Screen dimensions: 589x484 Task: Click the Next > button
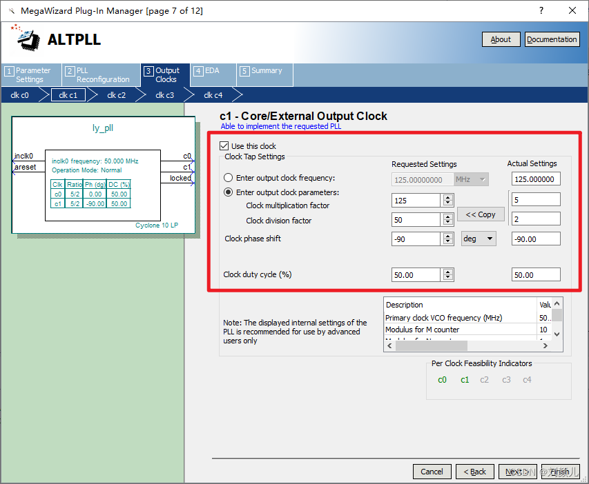[517, 472]
